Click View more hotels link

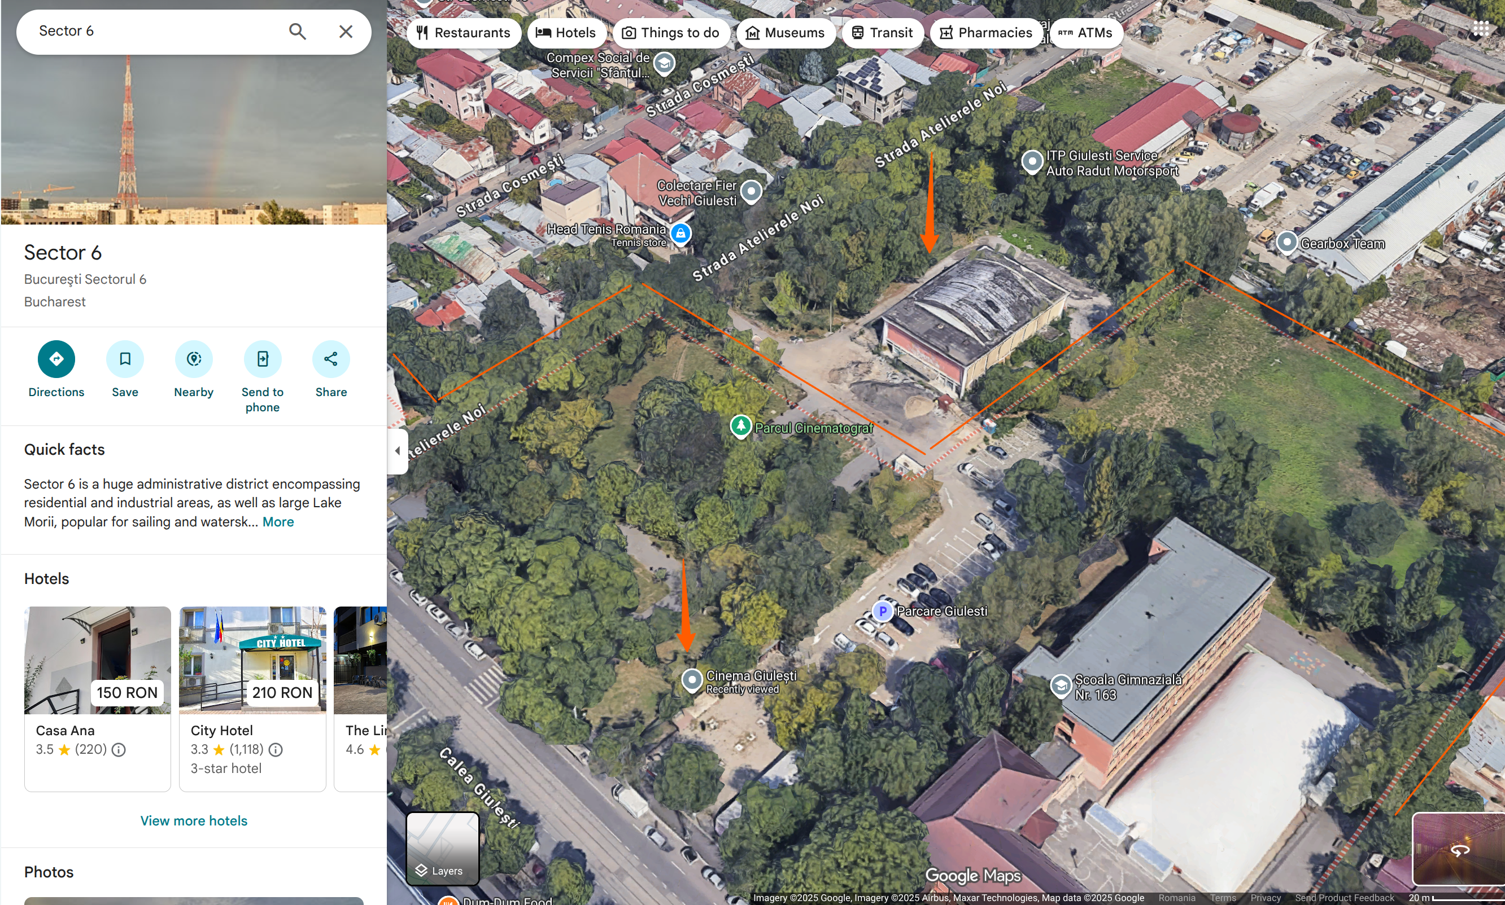point(194,821)
